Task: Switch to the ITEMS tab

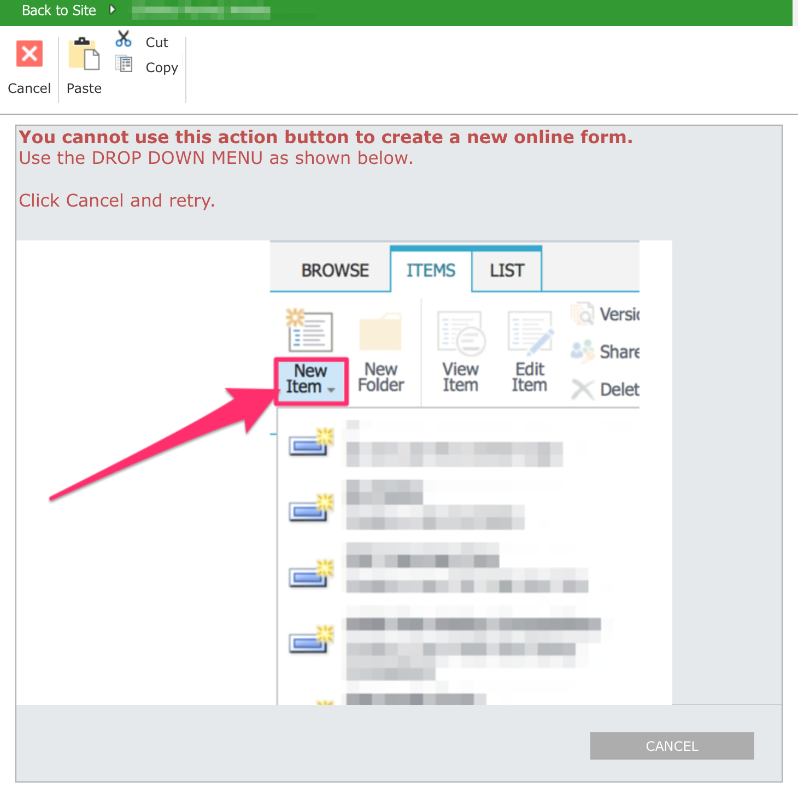Action: point(431,270)
